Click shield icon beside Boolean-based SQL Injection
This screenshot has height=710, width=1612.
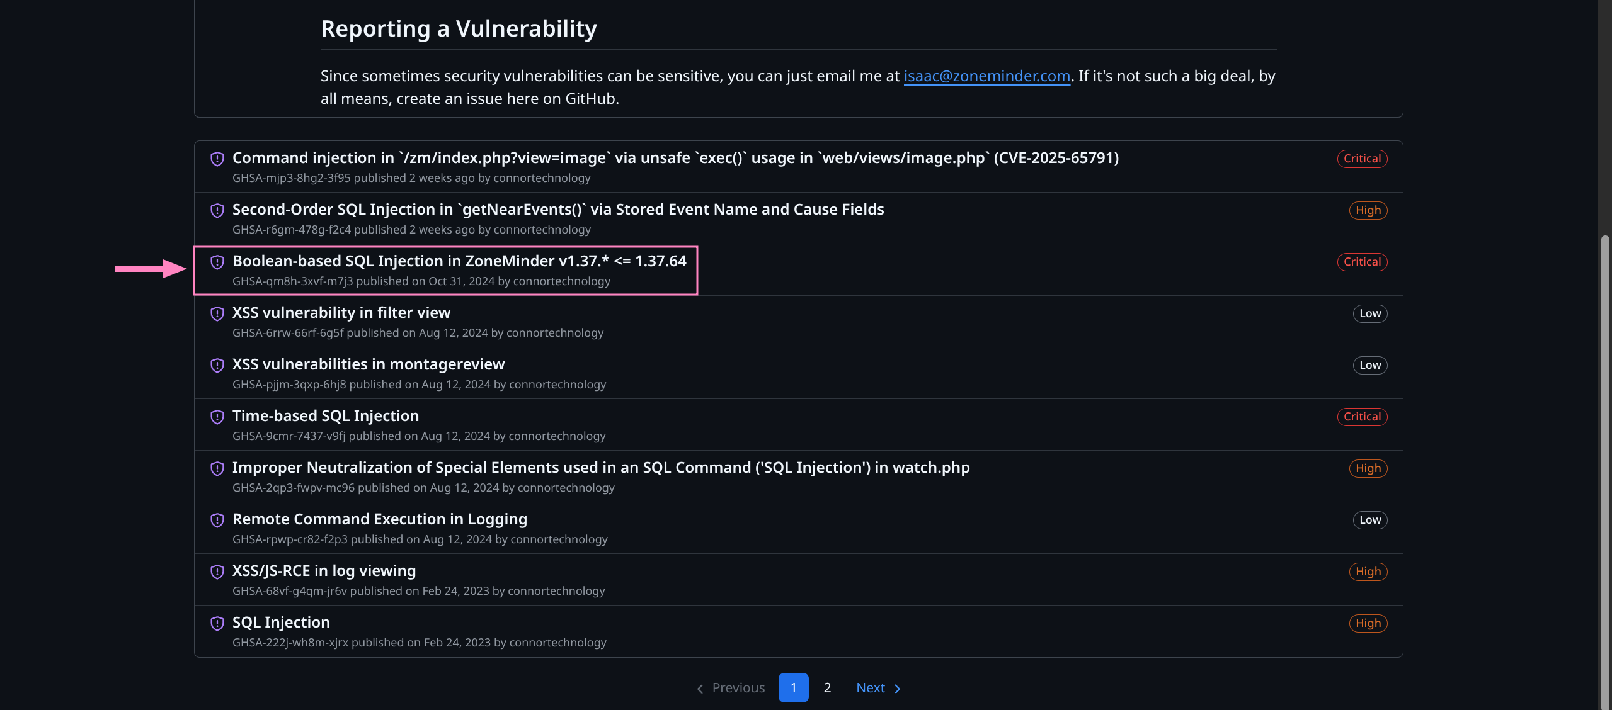point(217,262)
